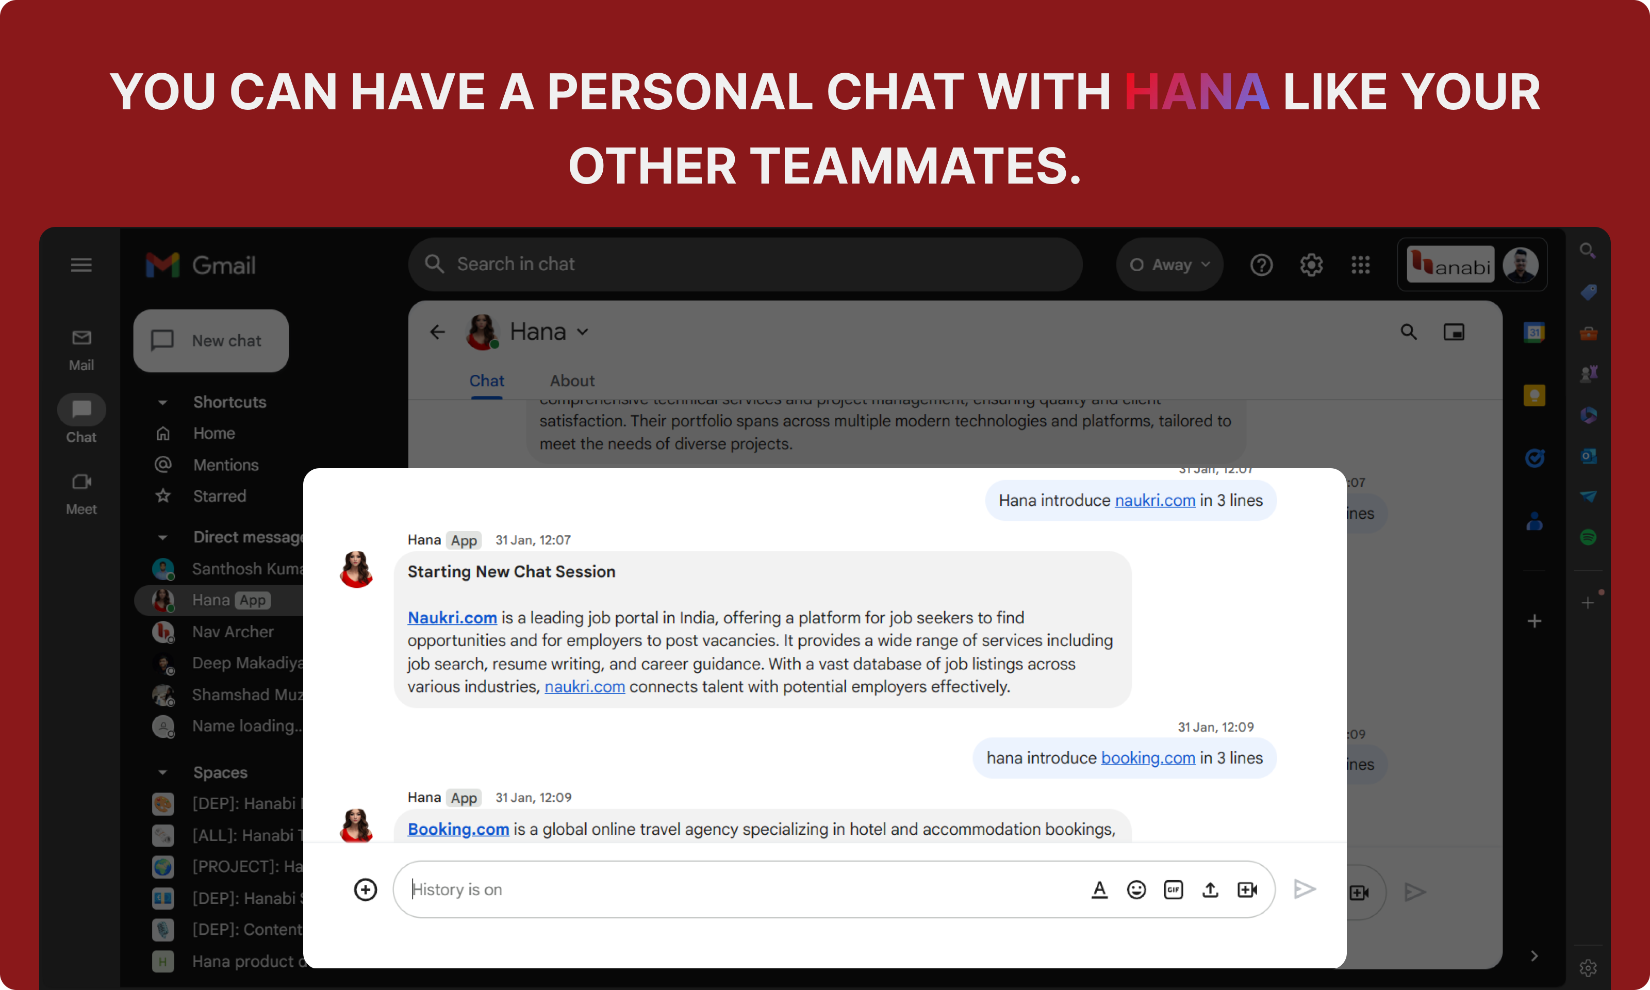Open Google apps grid icon
This screenshot has width=1650, height=990.
(x=1360, y=265)
